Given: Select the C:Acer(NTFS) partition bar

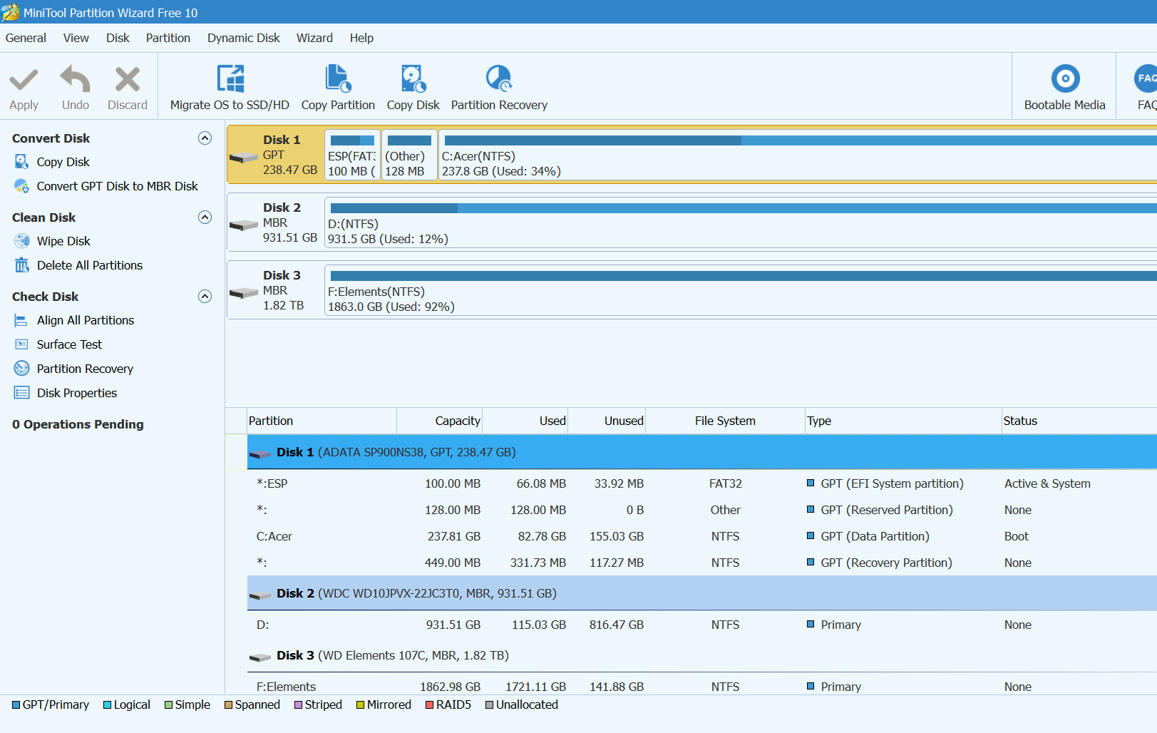Looking at the screenshot, I should pyautogui.click(x=798, y=155).
